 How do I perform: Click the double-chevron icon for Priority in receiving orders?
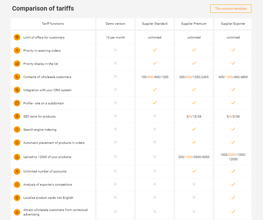(x=17, y=50)
